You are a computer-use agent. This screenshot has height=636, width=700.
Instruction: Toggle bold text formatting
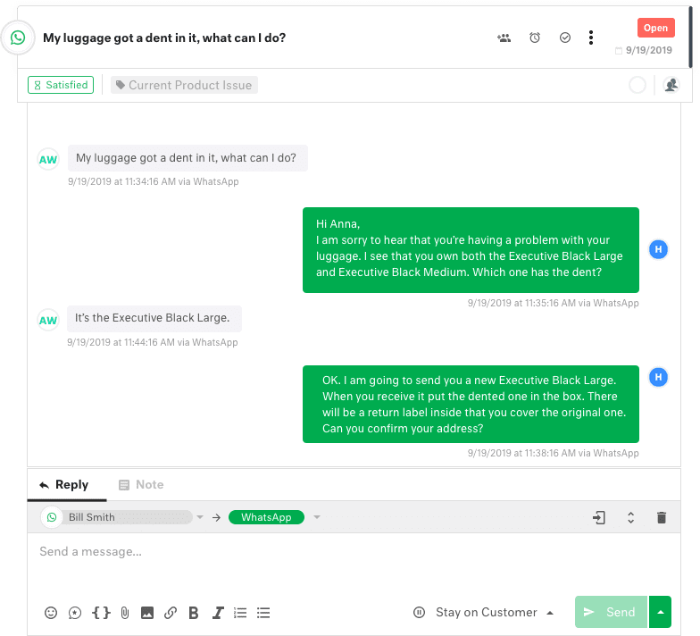194,613
